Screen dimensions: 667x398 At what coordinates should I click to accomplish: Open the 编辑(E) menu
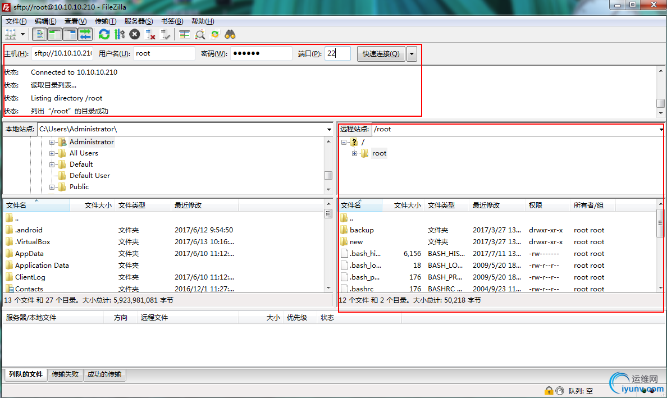(x=45, y=21)
